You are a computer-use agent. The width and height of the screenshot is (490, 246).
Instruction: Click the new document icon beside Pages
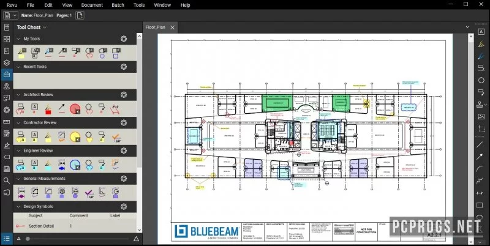tap(80, 15)
